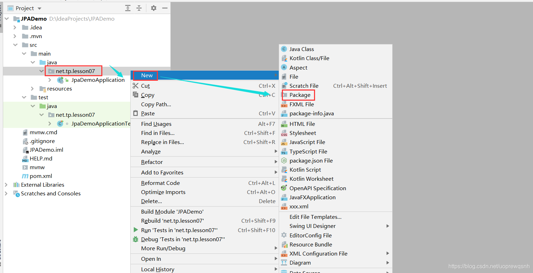This screenshot has width=533, height=273.
Task: Select Replace in Files... menu item
Action: (205, 142)
